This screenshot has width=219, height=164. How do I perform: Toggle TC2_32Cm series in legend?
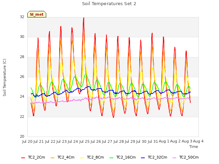pyautogui.click(x=154, y=157)
